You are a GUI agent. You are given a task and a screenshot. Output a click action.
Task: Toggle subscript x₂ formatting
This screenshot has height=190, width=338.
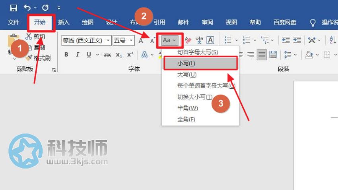coord(119,55)
